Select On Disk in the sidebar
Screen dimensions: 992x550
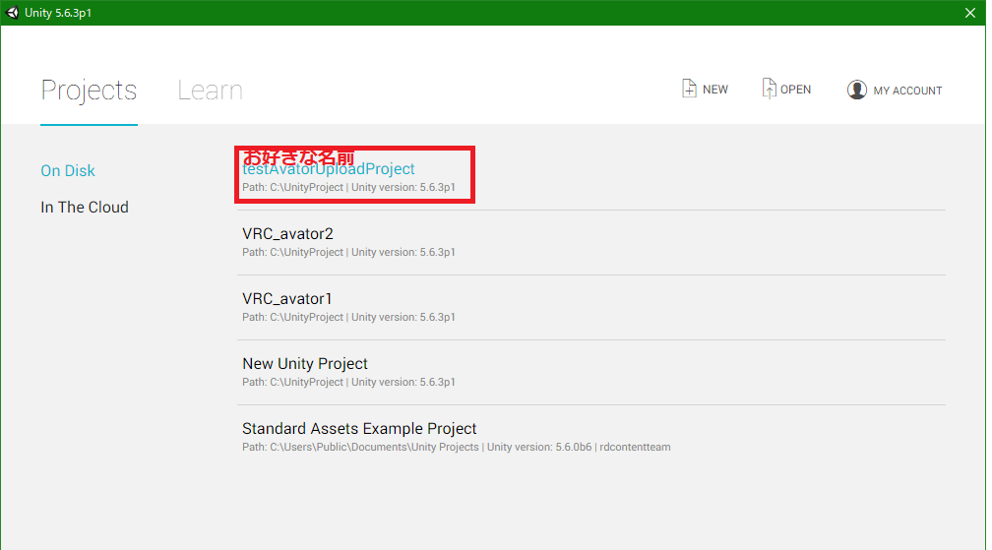click(x=68, y=170)
